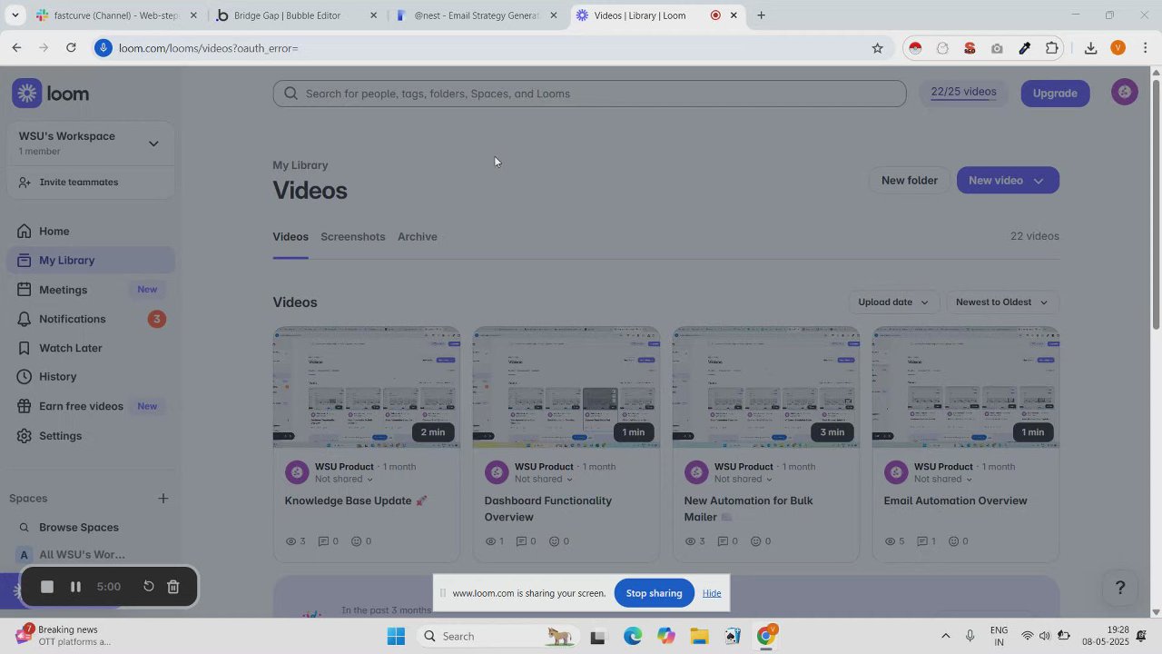Open Home in the Loom sidebar
The height and width of the screenshot is (654, 1162).
click(92, 232)
